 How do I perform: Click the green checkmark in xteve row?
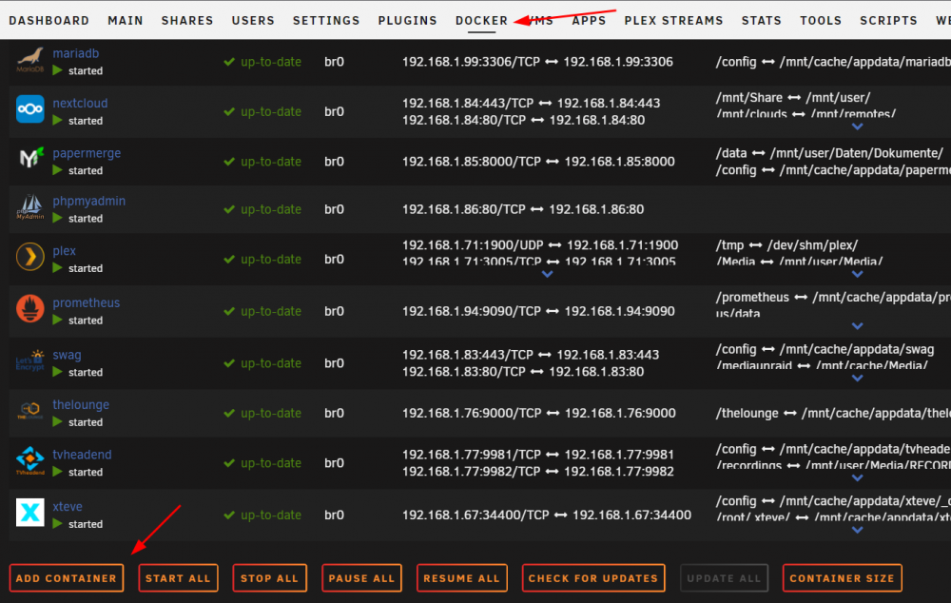[x=229, y=515]
